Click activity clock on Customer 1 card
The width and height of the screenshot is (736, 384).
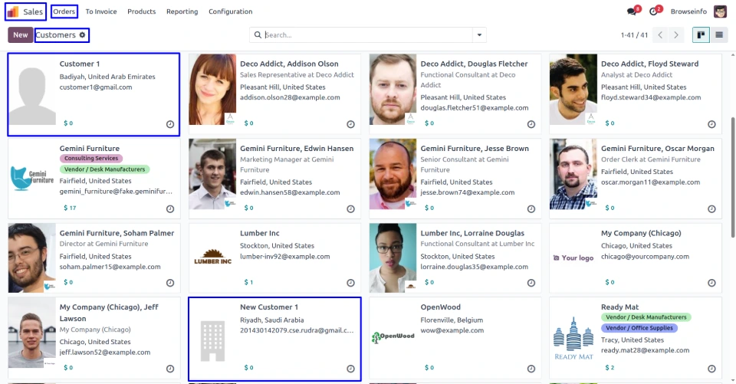(x=170, y=123)
